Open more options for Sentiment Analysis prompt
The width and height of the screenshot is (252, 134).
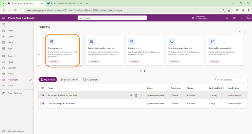pos(141,95)
